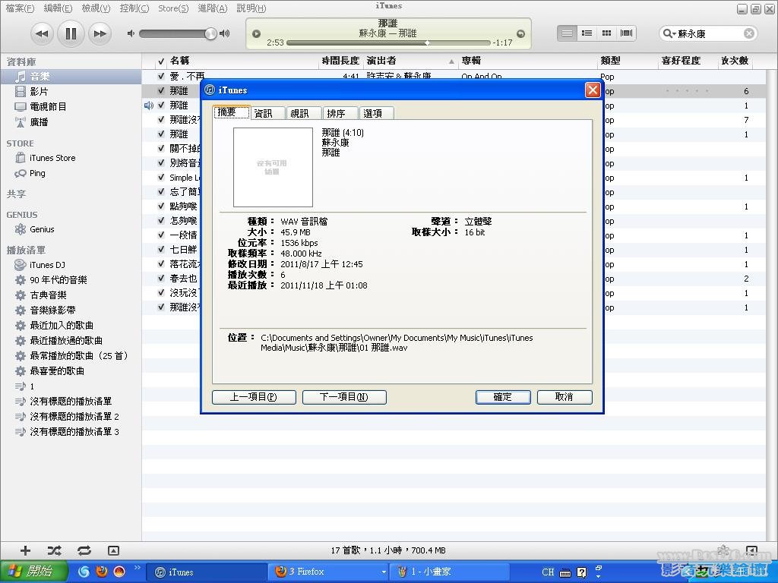Open the 說明(H) menu
Image resolution: width=778 pixels, height=583 pixels.
251,8
